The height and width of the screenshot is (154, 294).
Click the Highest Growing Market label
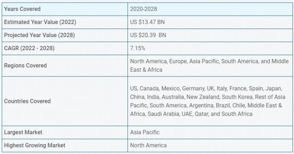tap(35, 146)
